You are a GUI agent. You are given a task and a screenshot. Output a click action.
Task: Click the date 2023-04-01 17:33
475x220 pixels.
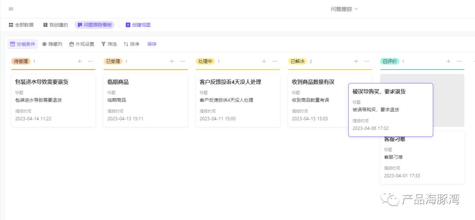pos(402,176)
